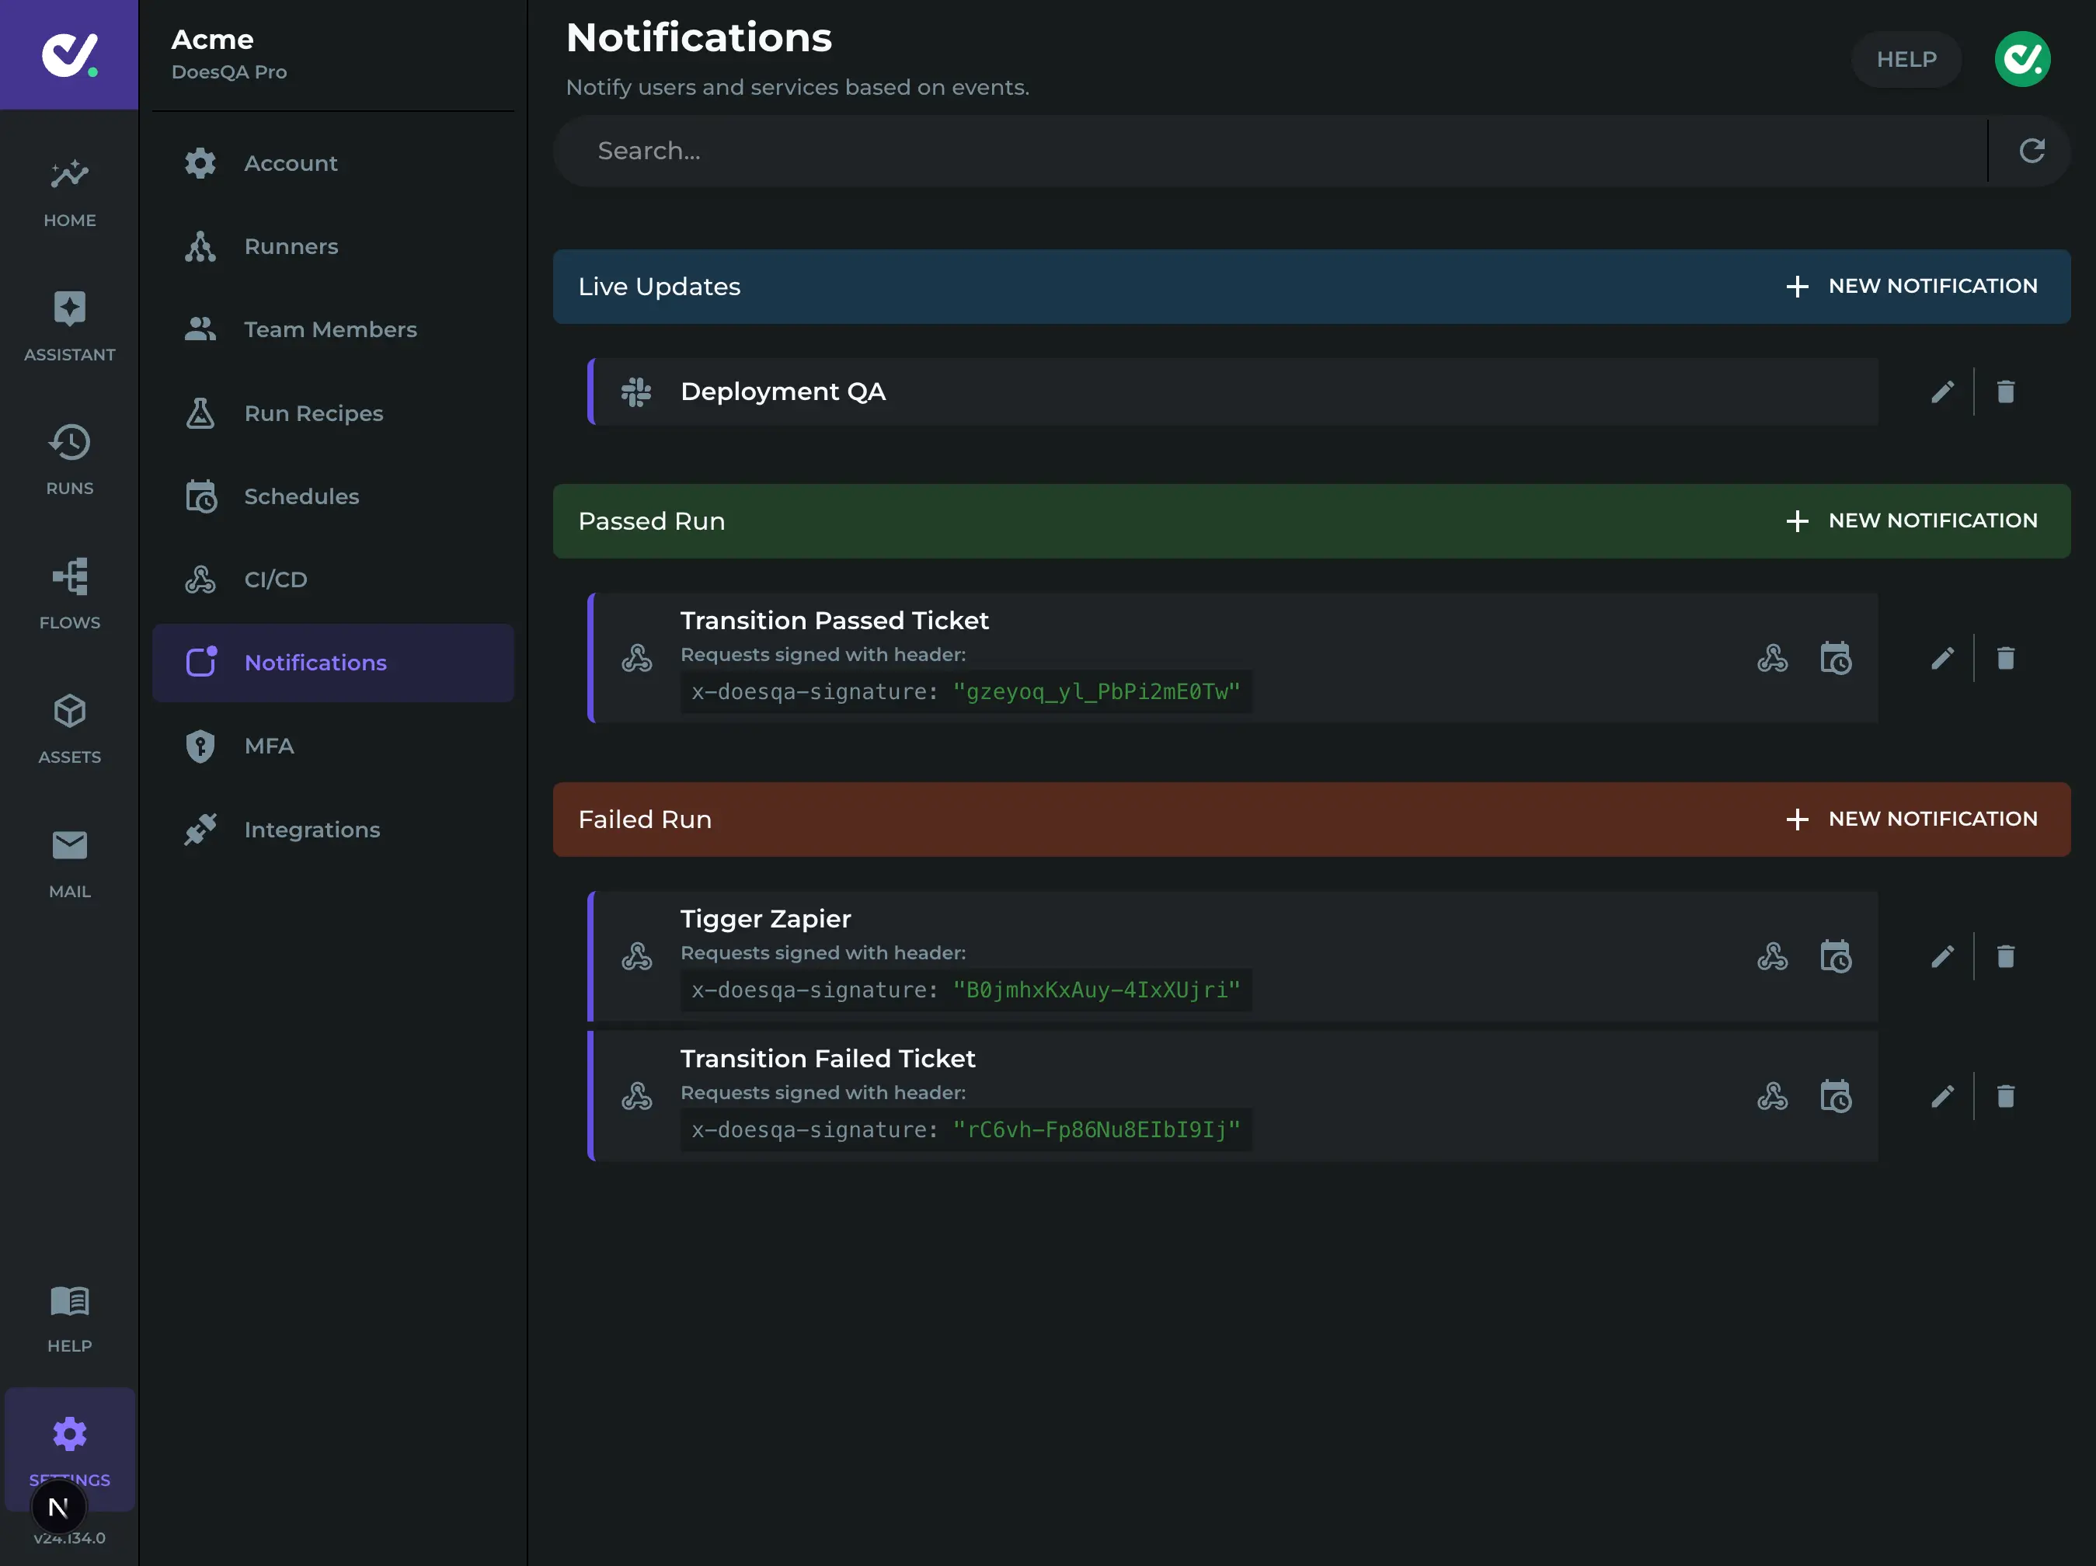Click the webhook icon on Transition Passed Ticket
The height and width of the screenshot is (1566, 2096).
click(x=1773, y=657)
